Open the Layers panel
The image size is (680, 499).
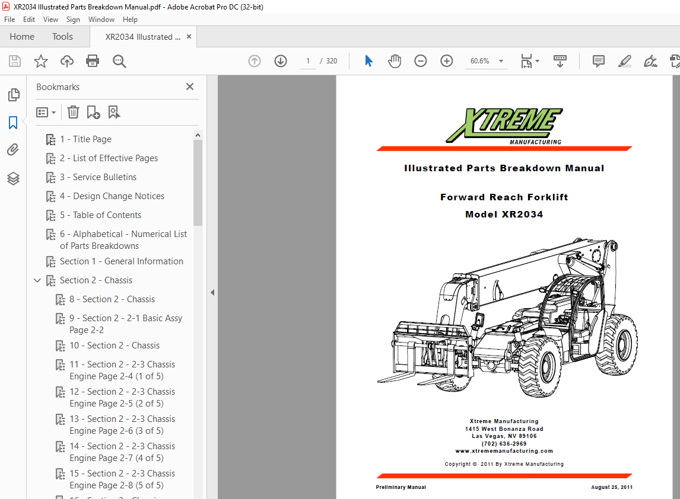(13, 178)
